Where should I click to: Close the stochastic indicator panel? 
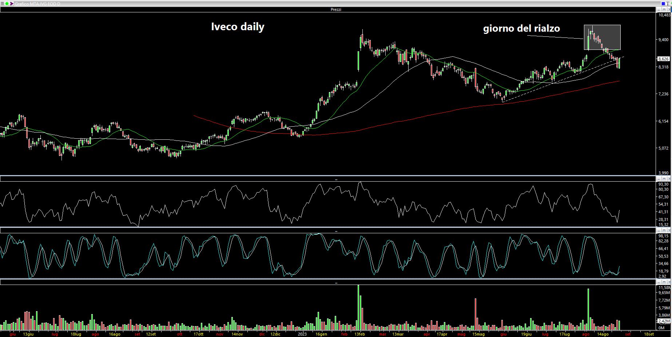(669, 230)
